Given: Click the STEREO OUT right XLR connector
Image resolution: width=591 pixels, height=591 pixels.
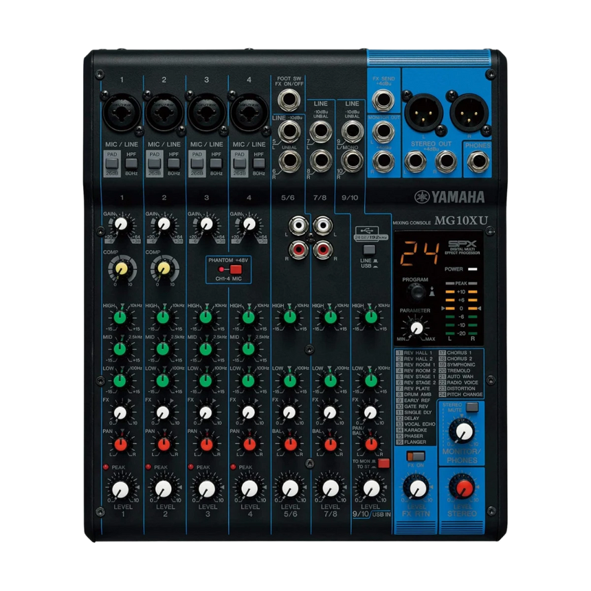Looking at the screenshot, I should pos(469,112).
